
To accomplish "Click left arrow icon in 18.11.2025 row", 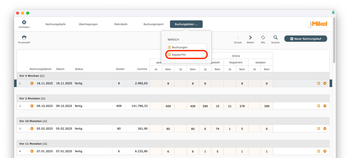I will (32, 83).
